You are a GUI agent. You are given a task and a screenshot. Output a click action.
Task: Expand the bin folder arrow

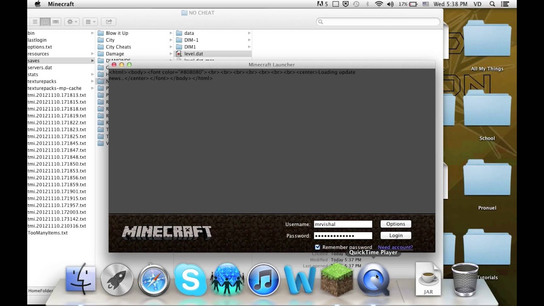point(92,33)
